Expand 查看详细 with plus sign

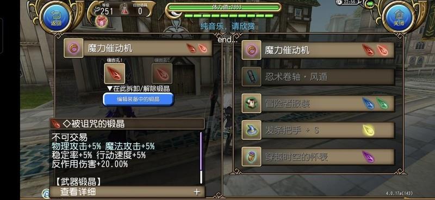(x=197, y=192)
